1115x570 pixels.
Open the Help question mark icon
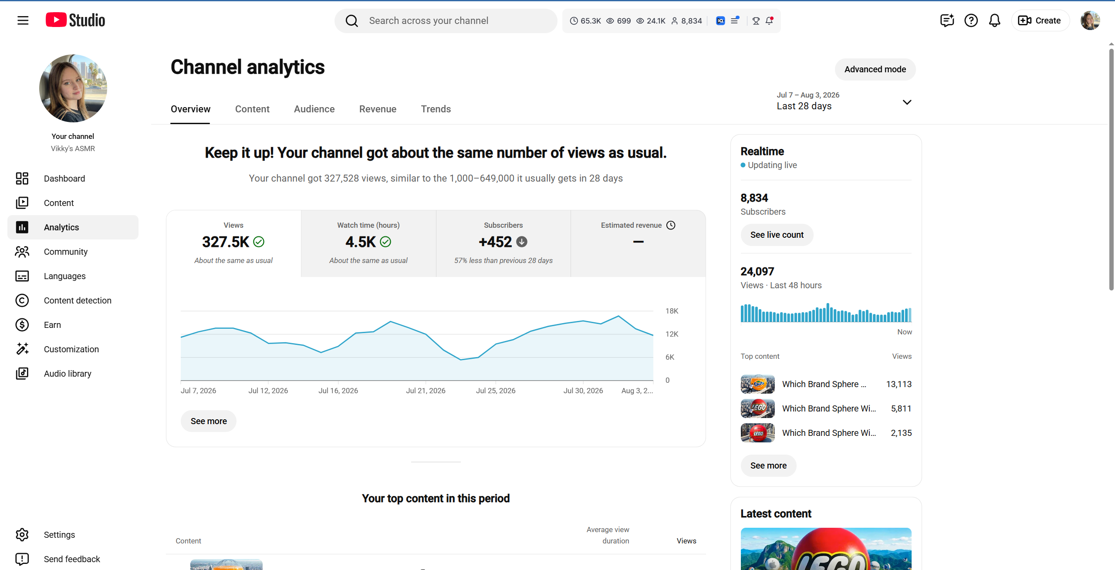point(971,20)
